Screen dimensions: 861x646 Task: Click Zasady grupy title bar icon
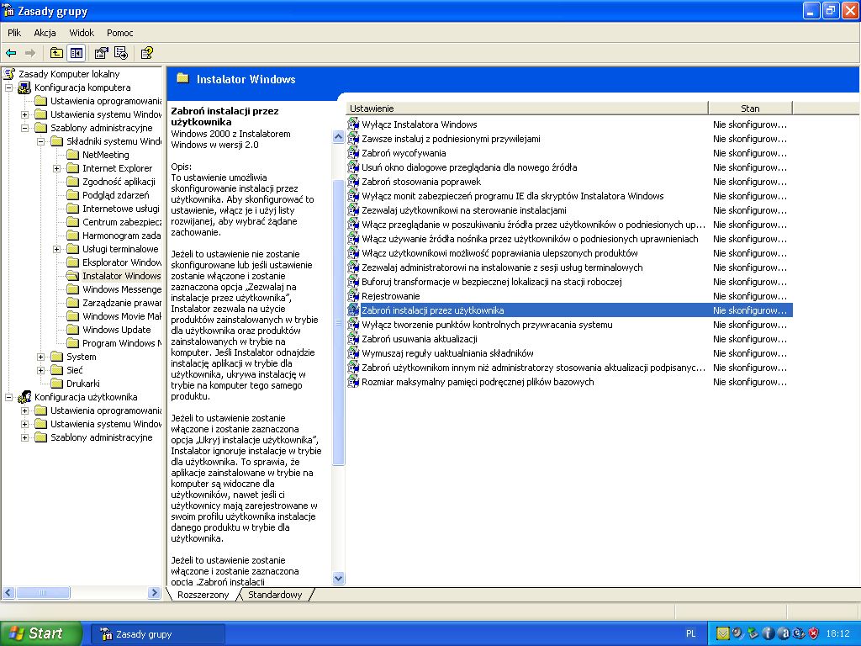(x=8, y=10)
